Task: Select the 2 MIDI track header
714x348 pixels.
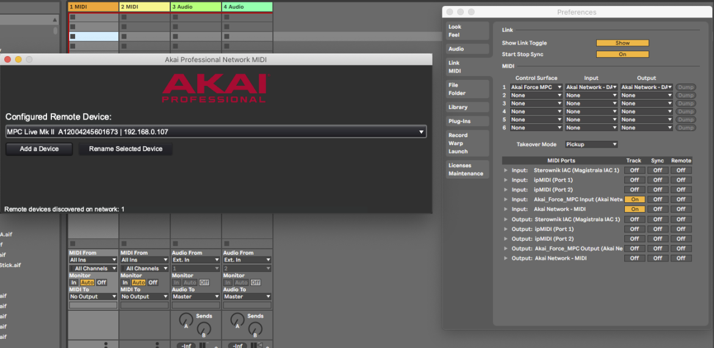Action: [145, 7]
